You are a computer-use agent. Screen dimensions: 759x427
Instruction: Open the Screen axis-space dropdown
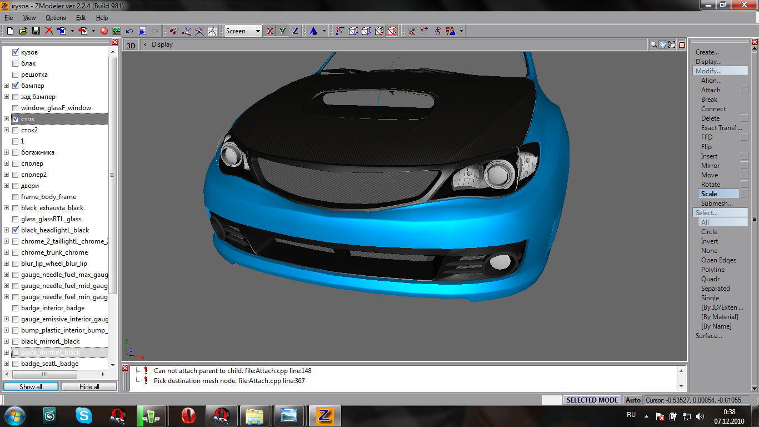(x=258, y=31)
